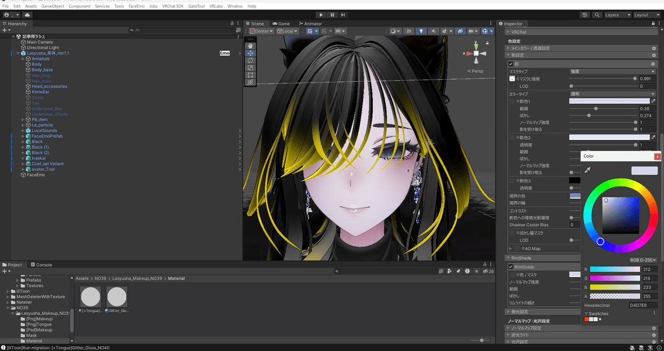Open the GatoTool menu
664x351 pixels.
point(196,6)
